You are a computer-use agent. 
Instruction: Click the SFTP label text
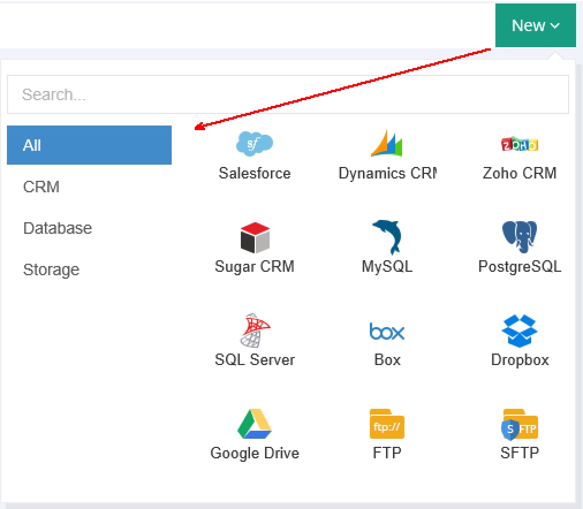click(520, 453)
